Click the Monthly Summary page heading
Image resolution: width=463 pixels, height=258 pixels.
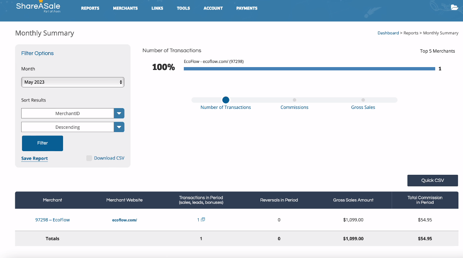pos(44,33)
